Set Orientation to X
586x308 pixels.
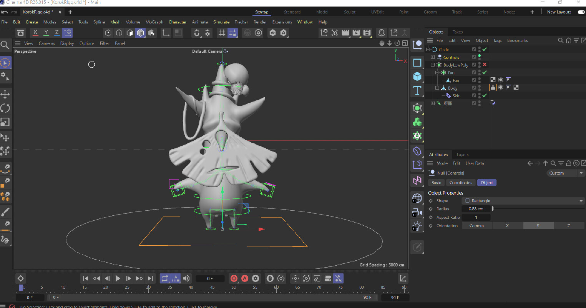(507, 226)
